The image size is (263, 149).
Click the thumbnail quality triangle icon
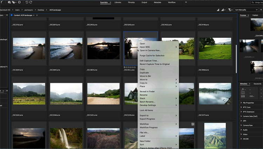coord(218,10)
